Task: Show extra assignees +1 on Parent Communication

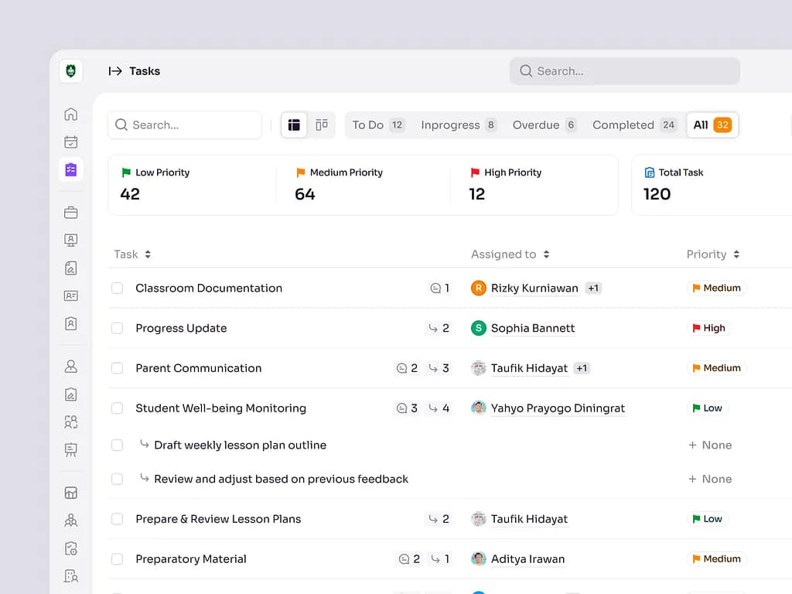Action: (582, 368)
